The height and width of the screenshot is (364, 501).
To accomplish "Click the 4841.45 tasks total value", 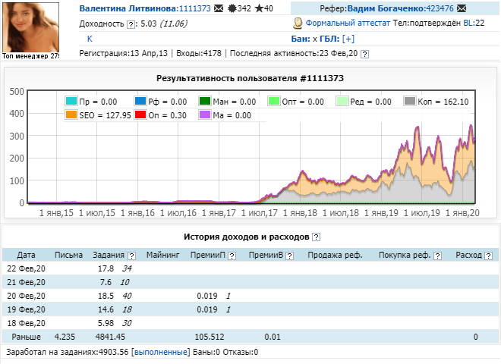I will point(110,337).
